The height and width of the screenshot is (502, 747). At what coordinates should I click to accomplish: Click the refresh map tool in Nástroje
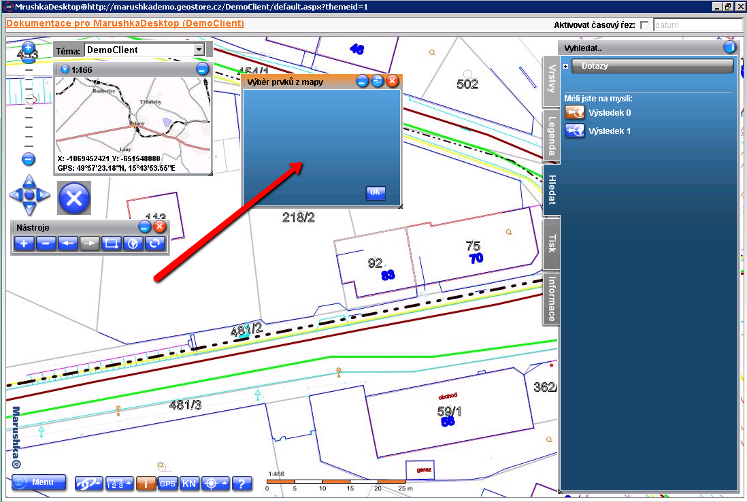[x=155, y=244]
